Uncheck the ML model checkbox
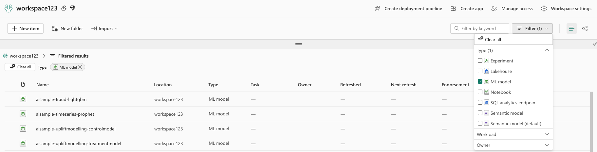Image resolution: width=597 pixels, height=152 pixels. tap(480, 82)
